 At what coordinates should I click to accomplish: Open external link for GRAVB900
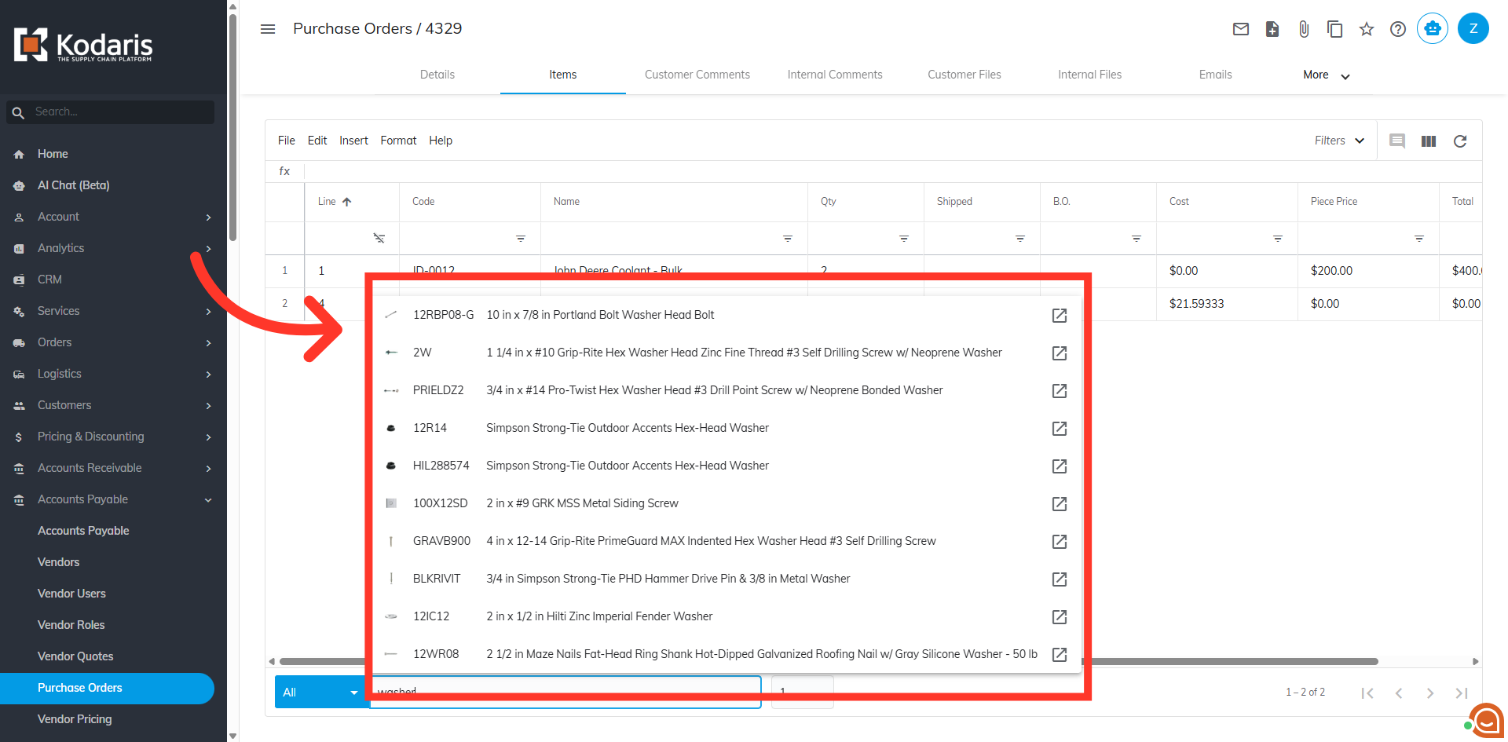coord(1060,541)
